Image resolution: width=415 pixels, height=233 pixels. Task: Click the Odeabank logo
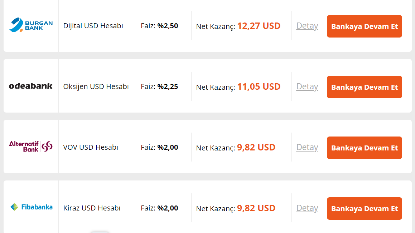coord(31,86)
